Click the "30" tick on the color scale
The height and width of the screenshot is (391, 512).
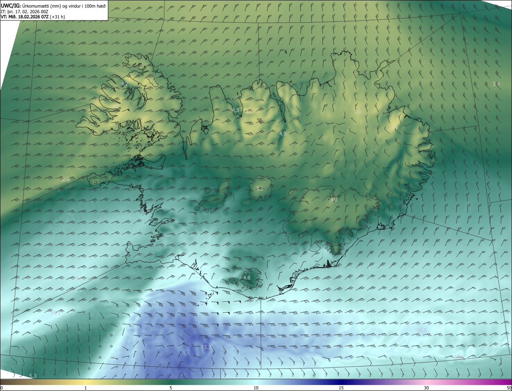[426, 388]
